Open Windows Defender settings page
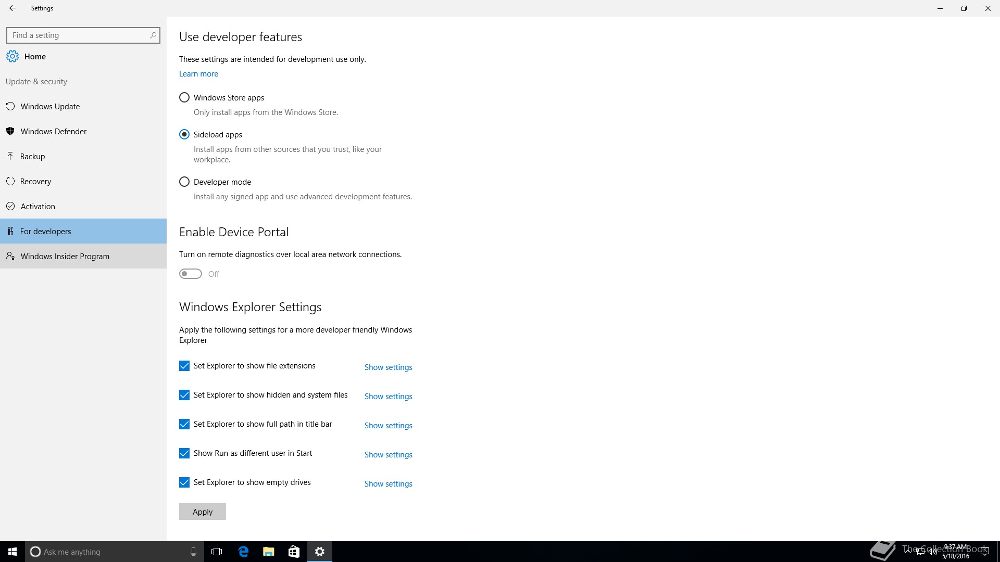This screenshot has width=1000, height=562. 83,131
